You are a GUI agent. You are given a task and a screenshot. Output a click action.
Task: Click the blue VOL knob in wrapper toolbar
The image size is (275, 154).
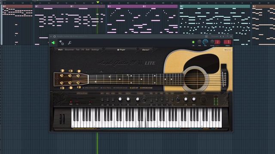[205, 42]
